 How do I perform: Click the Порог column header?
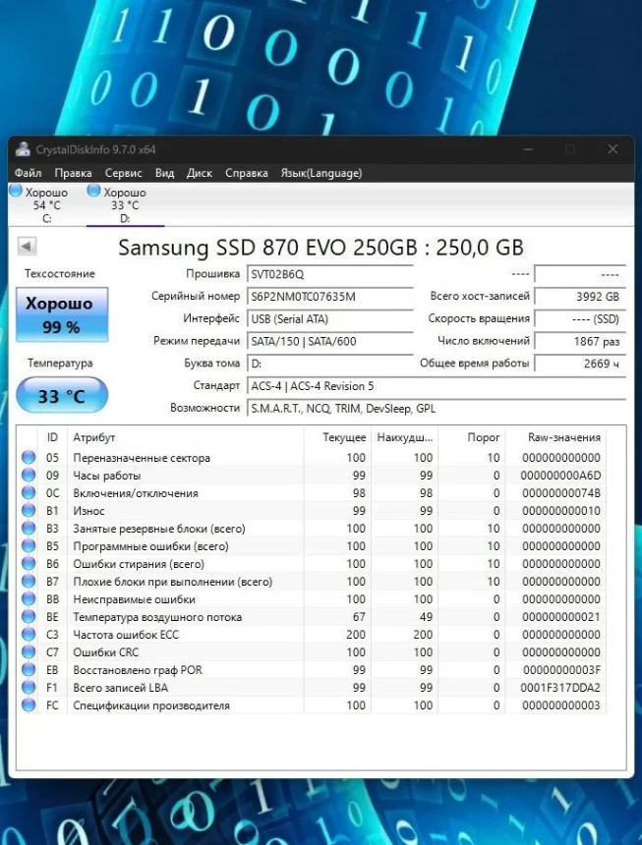pyautogui.click(x=472, y=437)
